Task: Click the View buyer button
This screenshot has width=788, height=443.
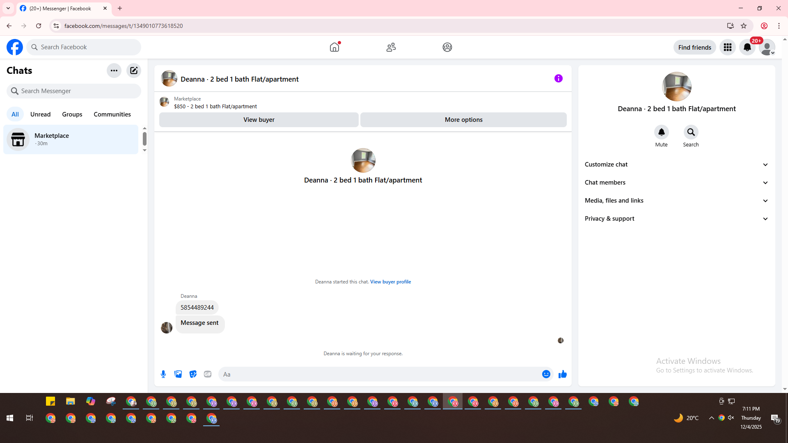Action: click(x=259, y=120)
